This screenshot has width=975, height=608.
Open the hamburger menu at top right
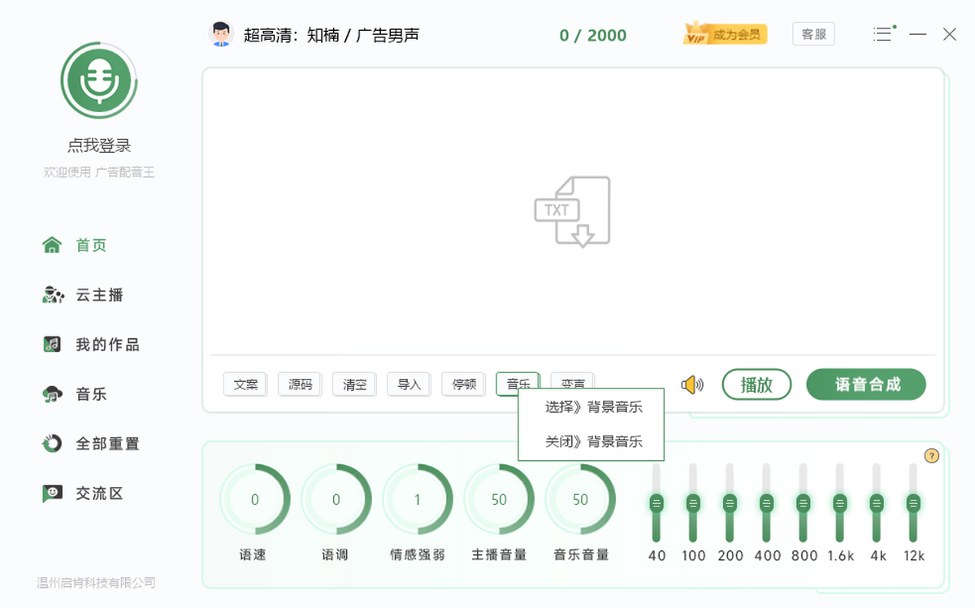(x=883, y=34)
